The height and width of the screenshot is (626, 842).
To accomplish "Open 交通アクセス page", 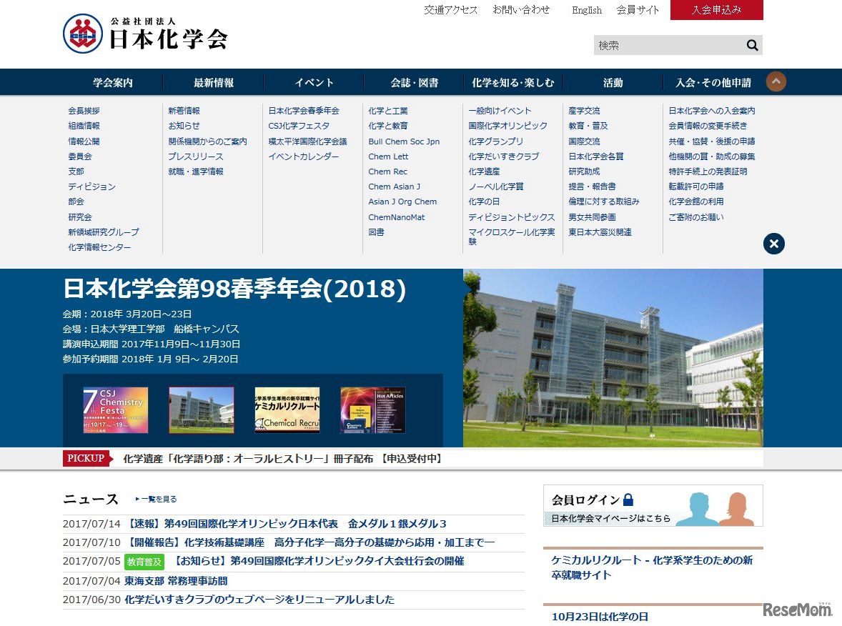I will click(450, 10).
